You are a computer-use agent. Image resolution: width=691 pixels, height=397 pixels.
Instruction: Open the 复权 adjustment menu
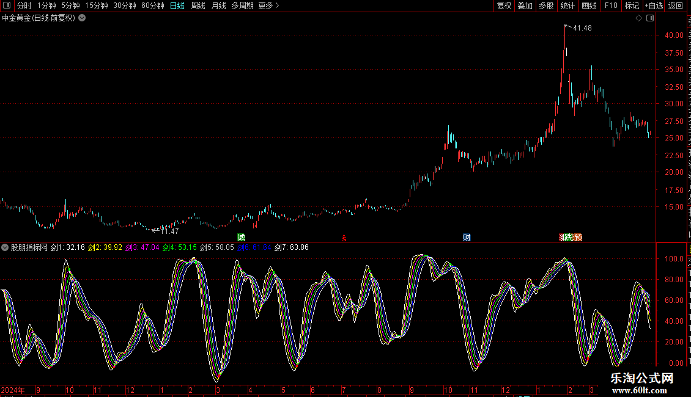504,5
